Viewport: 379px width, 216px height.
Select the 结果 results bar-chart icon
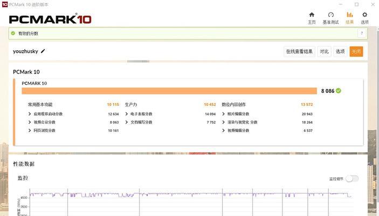tap(350, 15)
